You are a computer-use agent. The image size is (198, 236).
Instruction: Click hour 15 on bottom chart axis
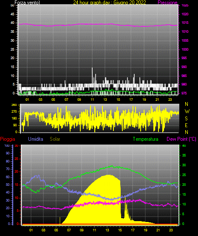click(120, 230)
